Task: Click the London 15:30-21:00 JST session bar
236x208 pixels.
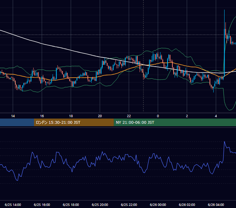Action: [x=74, y=122]
